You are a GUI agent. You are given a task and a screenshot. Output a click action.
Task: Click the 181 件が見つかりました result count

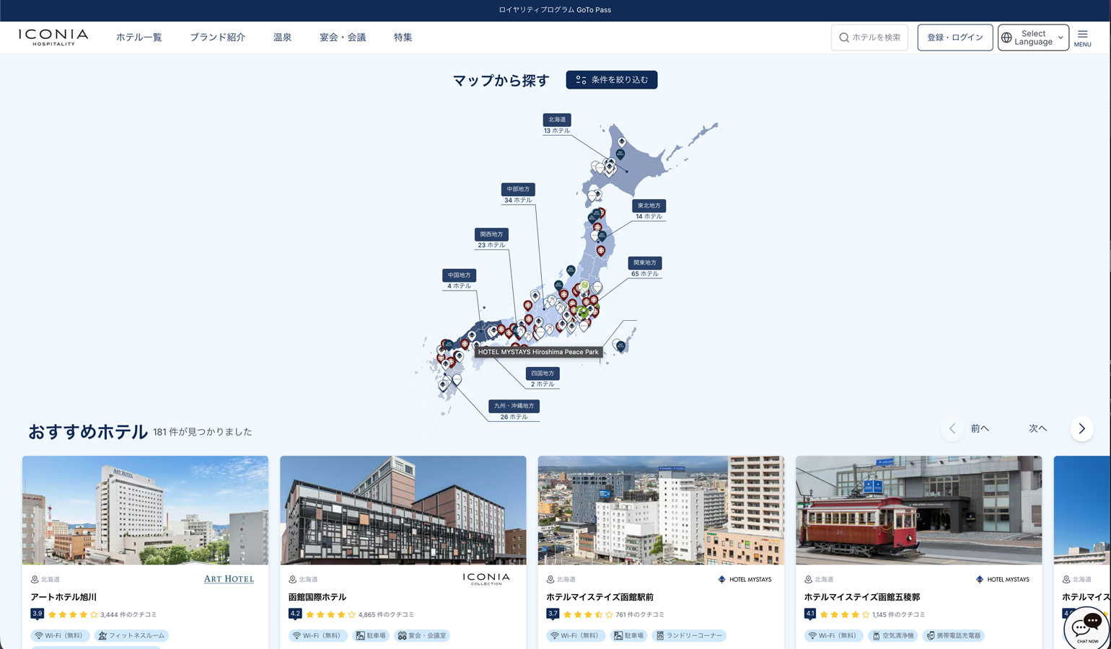[x=203, y=432]
